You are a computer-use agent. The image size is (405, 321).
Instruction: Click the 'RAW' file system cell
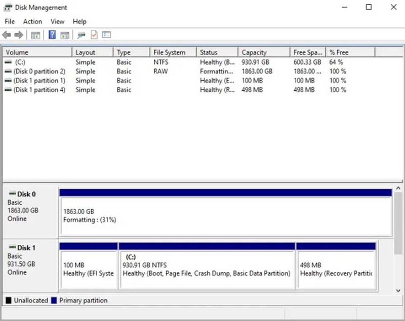tap(160, 71)
